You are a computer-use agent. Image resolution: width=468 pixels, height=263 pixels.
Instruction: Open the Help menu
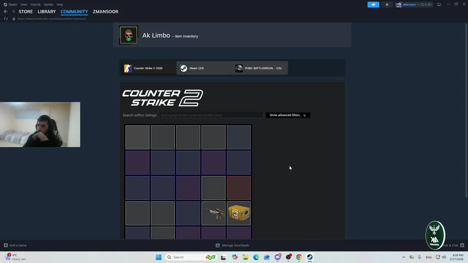click(x=60, y=4)
